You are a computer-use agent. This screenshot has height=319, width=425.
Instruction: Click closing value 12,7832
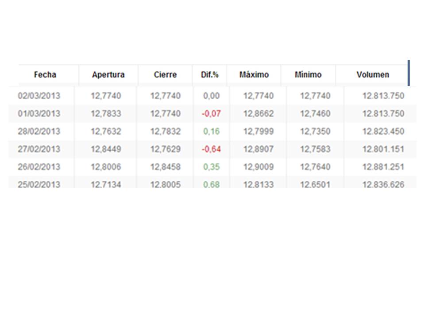point(165,131)
